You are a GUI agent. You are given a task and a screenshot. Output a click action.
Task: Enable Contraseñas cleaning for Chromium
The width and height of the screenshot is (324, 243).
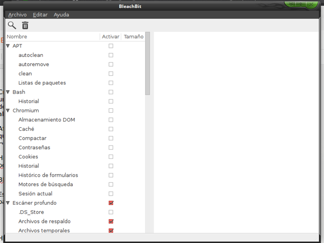point(111,147)
